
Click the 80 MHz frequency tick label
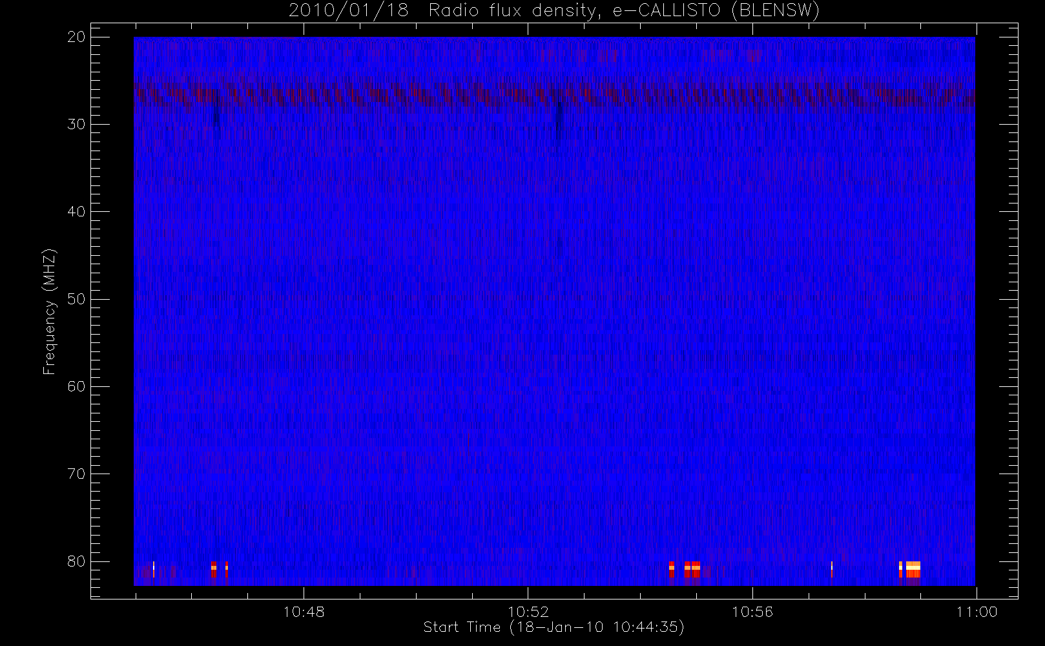click(x=76, y=561)
